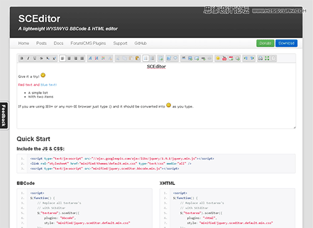
Task: Select the center alignment button
Action: point(69,58)
